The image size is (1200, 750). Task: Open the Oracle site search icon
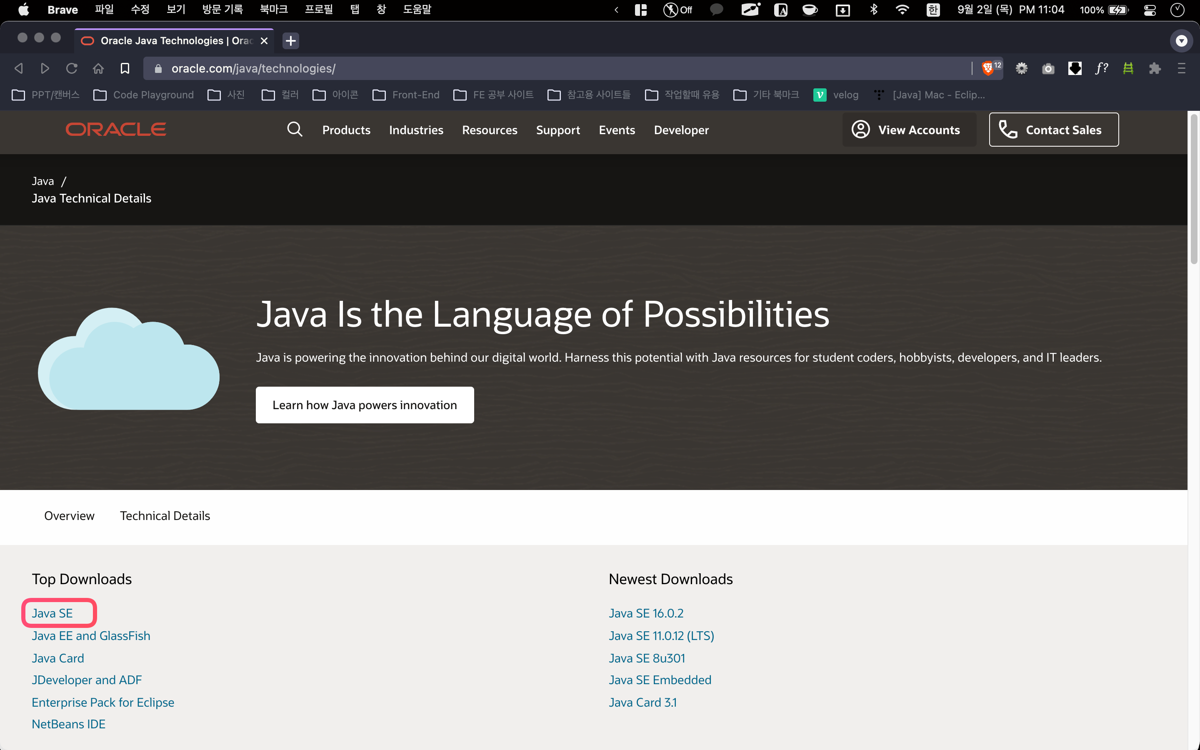(295, 130)
